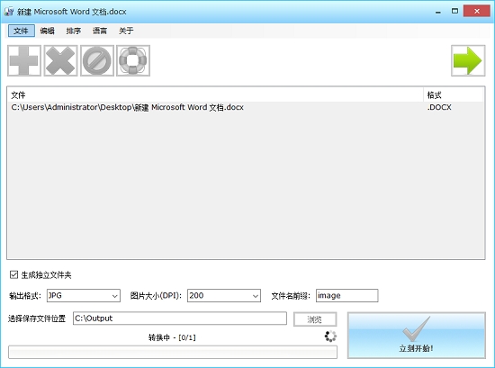Screen dimensions: 495x368
Task: Click the lifebuoy help icon
Action: [133, 60]
